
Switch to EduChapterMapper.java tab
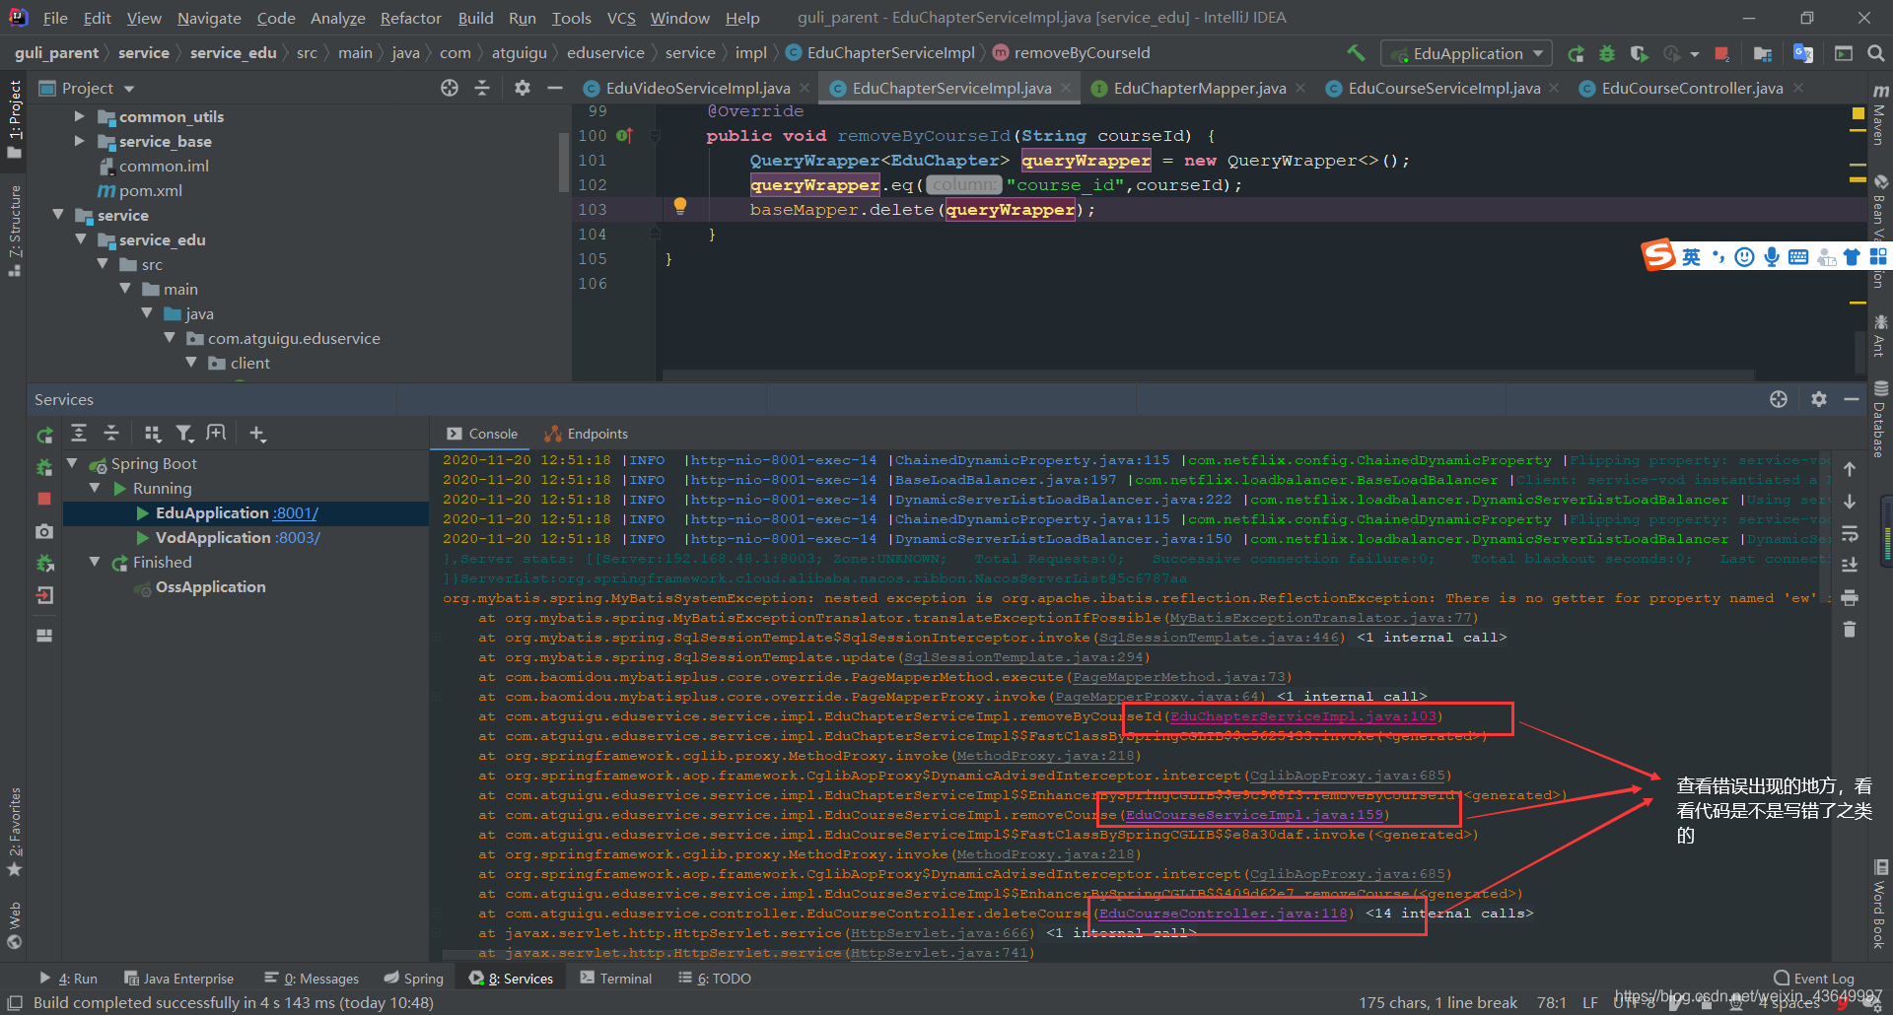tap(1199, 88)
